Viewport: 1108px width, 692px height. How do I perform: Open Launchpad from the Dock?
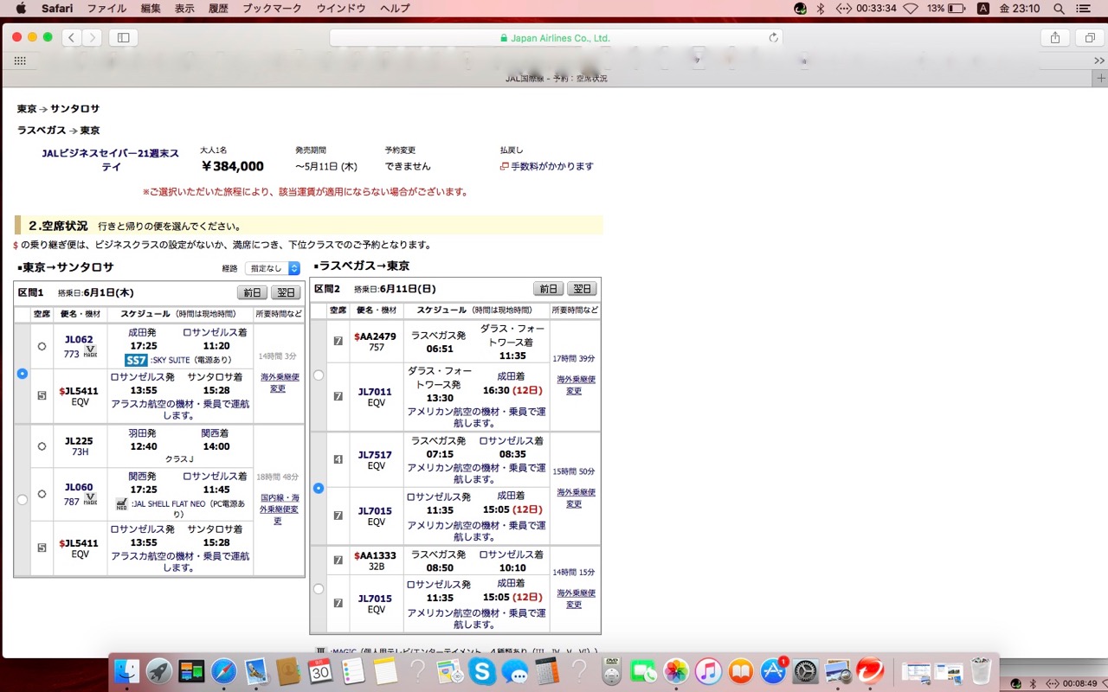click(x=159, y=671)
